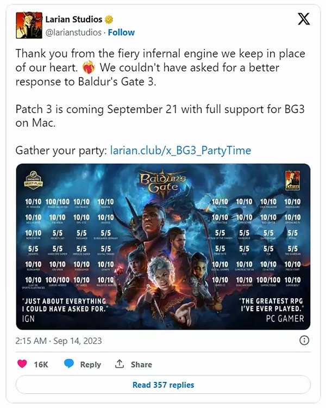Screen dimensions: 326x408
Task: Click the Larian logo inside the image
Action: point(292,180)
